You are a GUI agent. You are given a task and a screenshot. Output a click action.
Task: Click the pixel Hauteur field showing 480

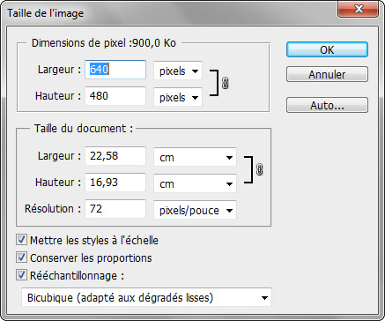tap(115, 96)
